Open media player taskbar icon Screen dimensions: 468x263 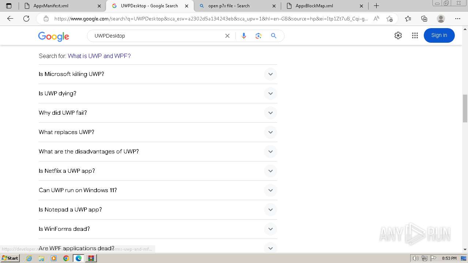(54, 258)
